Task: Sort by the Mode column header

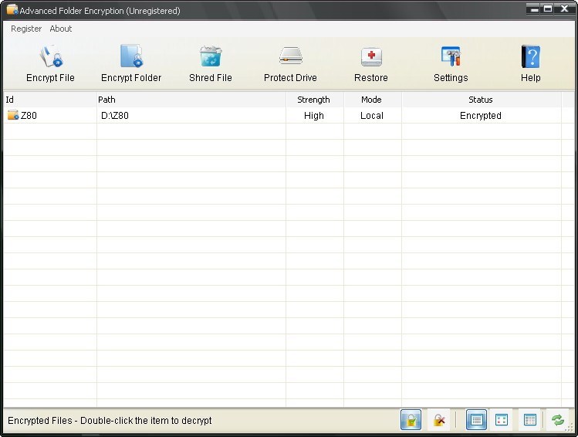Action: [x=373, y=100]
